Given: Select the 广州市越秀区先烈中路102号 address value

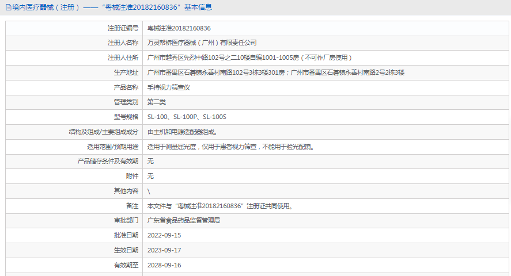Looking at the screenshot, I should coord(250,58).
